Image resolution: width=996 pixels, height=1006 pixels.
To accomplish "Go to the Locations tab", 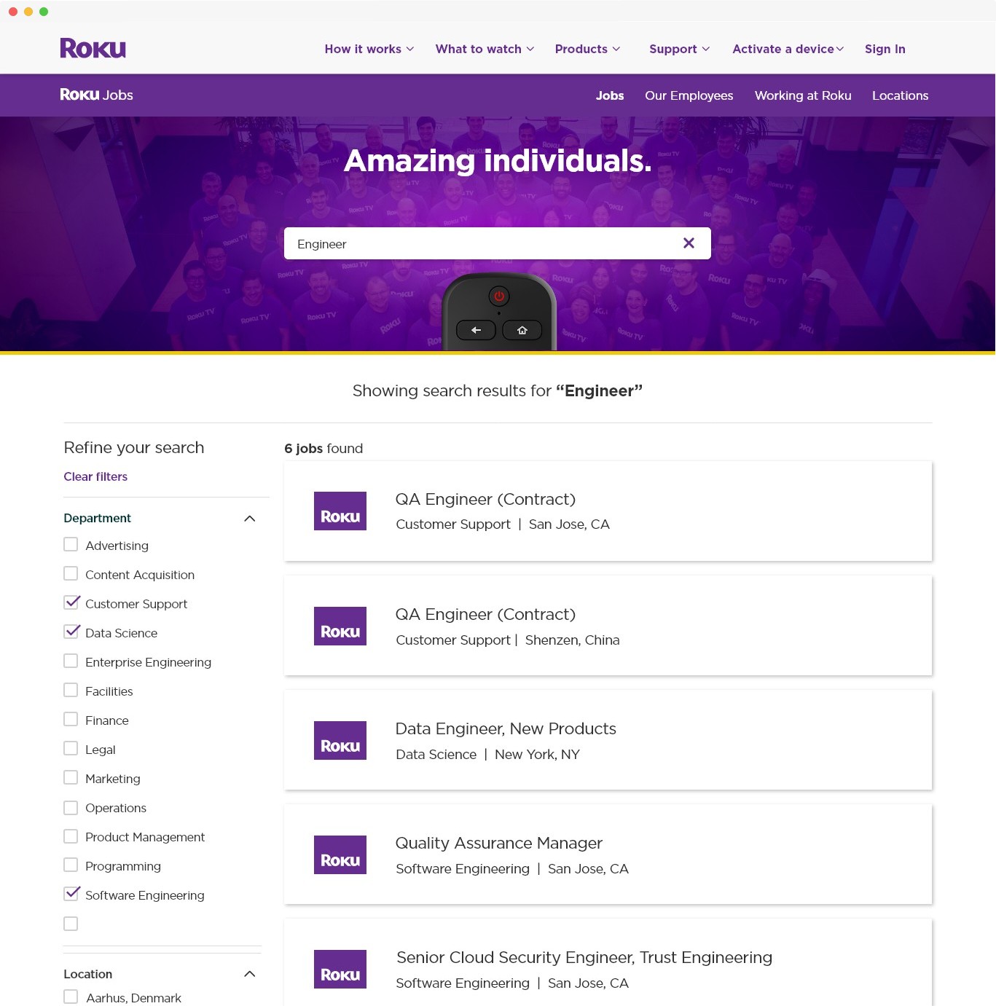I will coord(900,95).
